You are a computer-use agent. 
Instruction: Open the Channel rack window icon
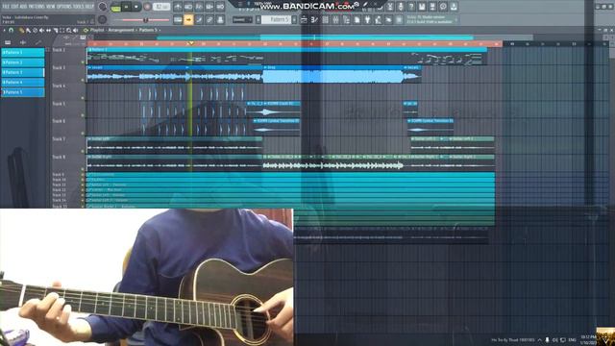(326, 19)
